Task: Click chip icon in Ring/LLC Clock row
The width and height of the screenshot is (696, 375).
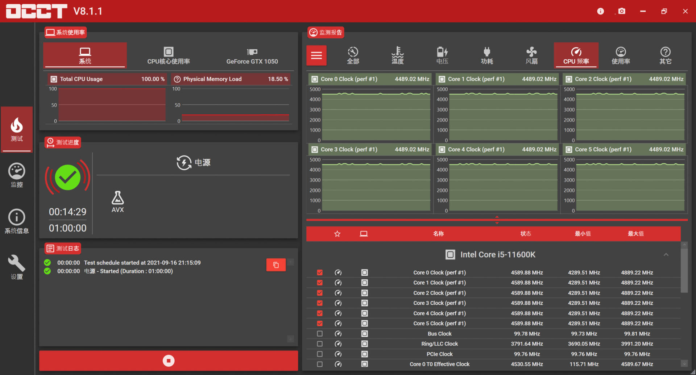Action: [364, 344]
